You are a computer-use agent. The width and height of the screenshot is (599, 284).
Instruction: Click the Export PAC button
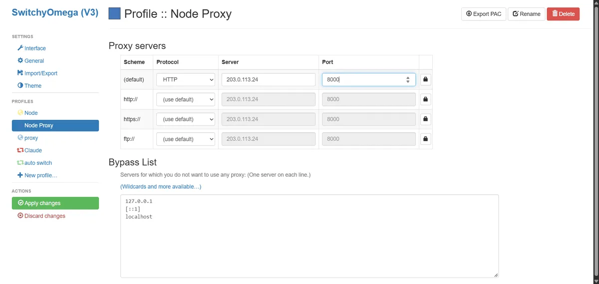484,14
